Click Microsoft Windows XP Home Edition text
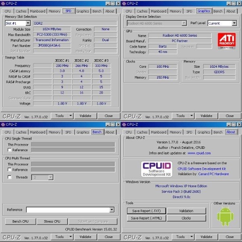The height and width of the screenshot is (242, 242). [181, 186]
